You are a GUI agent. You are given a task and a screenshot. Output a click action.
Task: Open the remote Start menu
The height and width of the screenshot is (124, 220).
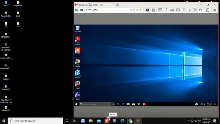tap(76, 104)
